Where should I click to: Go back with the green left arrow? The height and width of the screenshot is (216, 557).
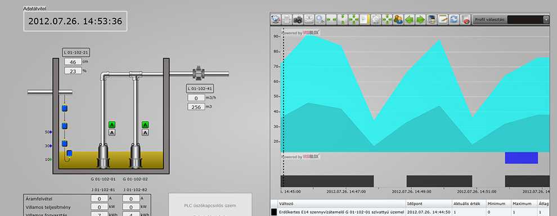(x=410, y=20)
